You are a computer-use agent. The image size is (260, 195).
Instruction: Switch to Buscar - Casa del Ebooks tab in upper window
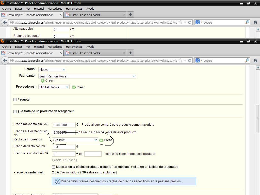click(95, 15)
